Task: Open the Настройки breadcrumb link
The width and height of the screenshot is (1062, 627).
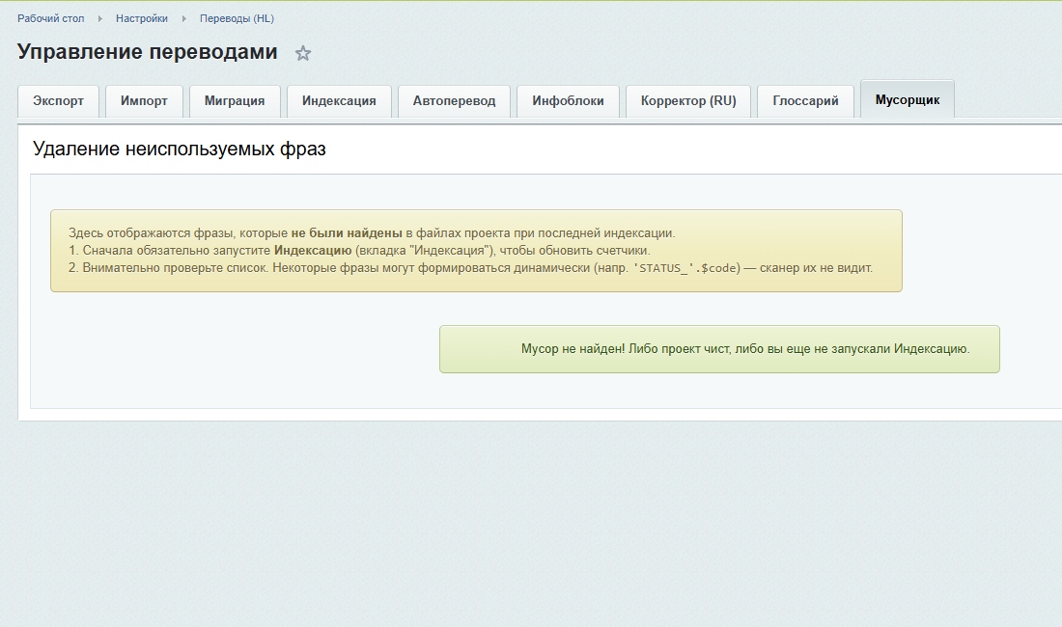Action: click(141, 18)
